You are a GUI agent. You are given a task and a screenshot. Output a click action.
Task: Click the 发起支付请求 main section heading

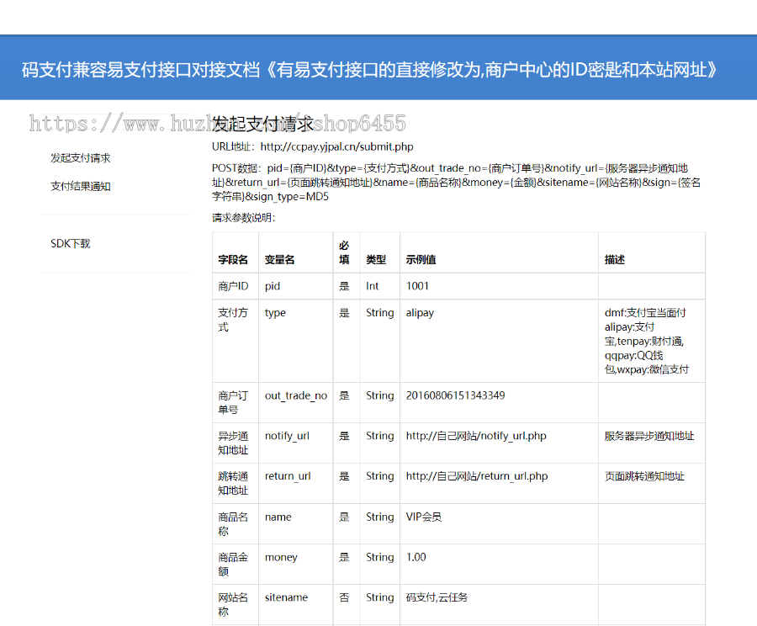(262, 125)
